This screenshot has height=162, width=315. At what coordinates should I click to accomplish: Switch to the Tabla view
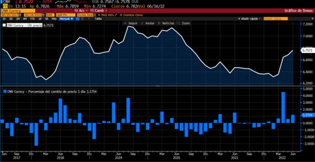(x=98, y=18)
